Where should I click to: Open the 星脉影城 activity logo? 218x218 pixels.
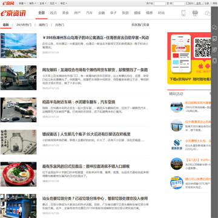[177, 144]
